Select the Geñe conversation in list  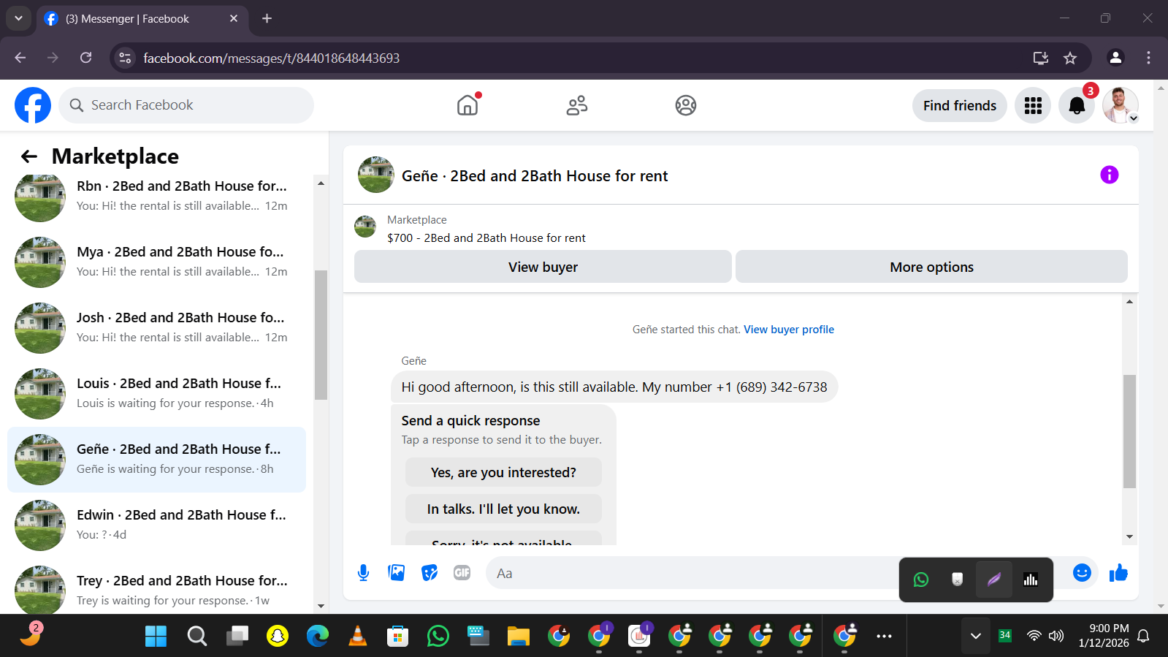[156, 459]
